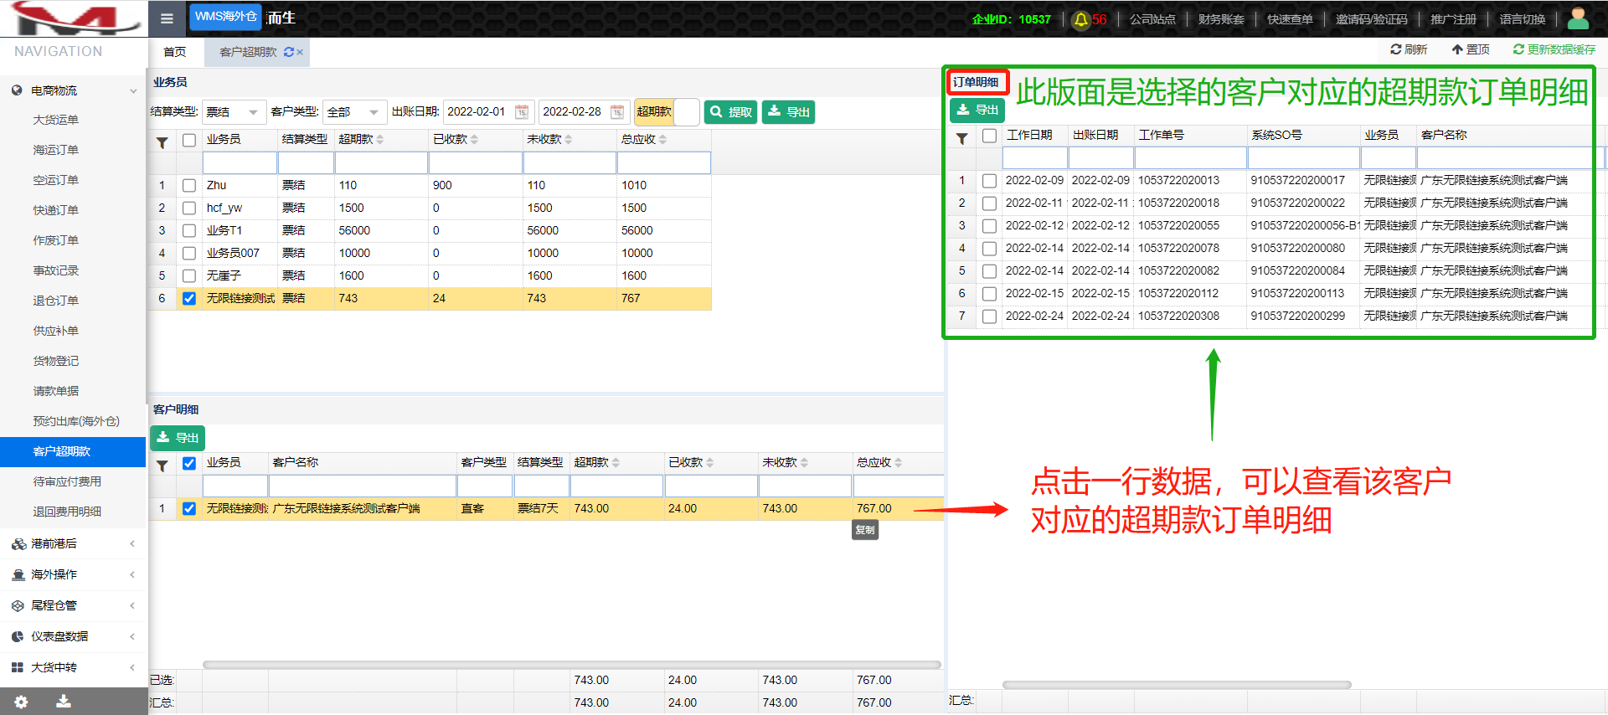Tick checkbox for order 1053722020013

click(989, 181)
